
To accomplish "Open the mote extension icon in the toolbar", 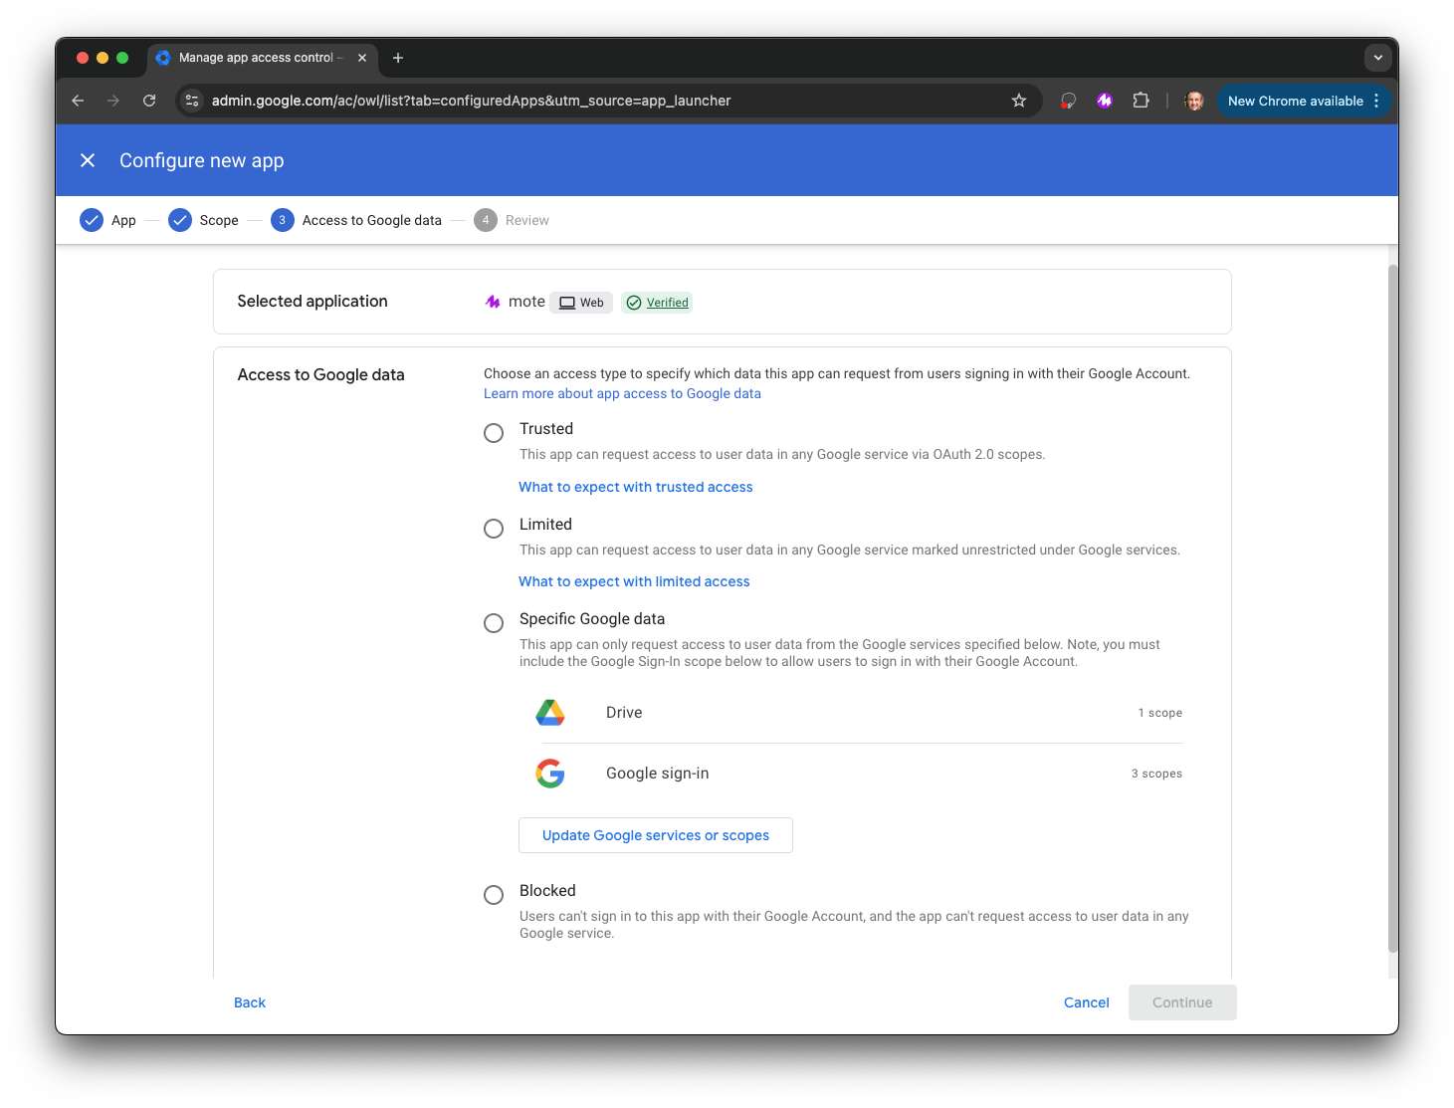I will (1105, 101).
